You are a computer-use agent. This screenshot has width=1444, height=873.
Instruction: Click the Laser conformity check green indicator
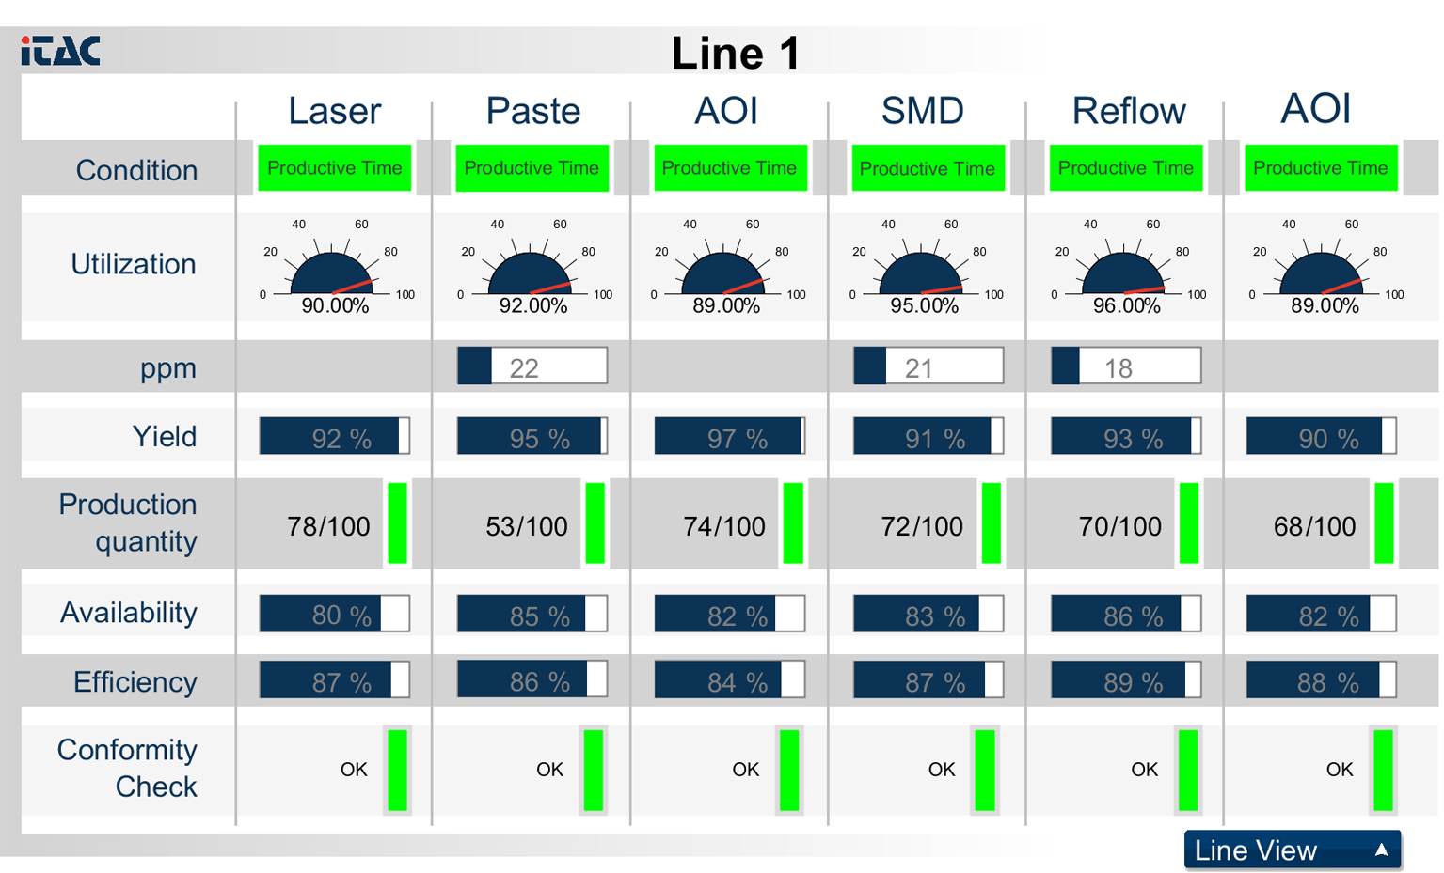[398, 770]
